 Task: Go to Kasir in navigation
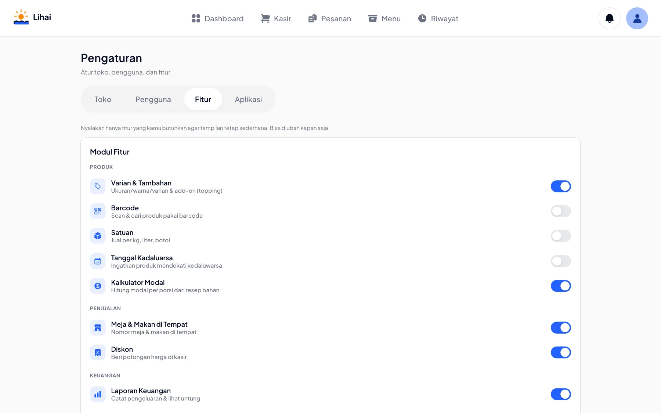[x=275, y=18]
